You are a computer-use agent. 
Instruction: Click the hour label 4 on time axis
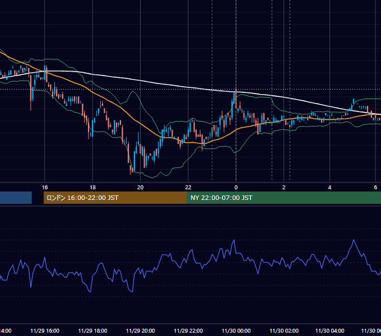[x=329, y=188]
